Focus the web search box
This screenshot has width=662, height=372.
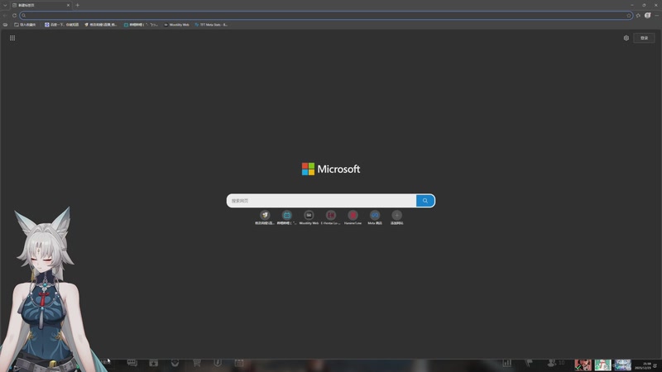[321, 201]
